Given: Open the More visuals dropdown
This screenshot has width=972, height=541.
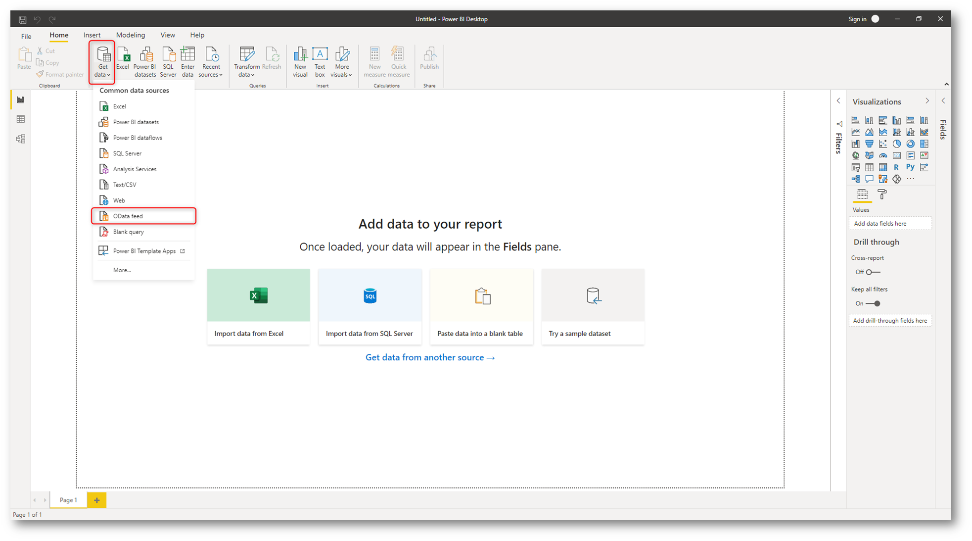Looking at the screenshot, I should [341, 61].
